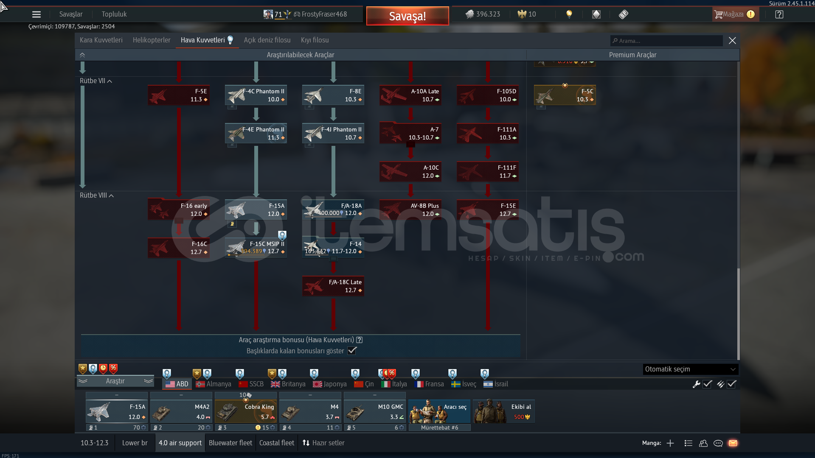Open the hamburger main menu
The image size is (815, 458).
point(37,14)
